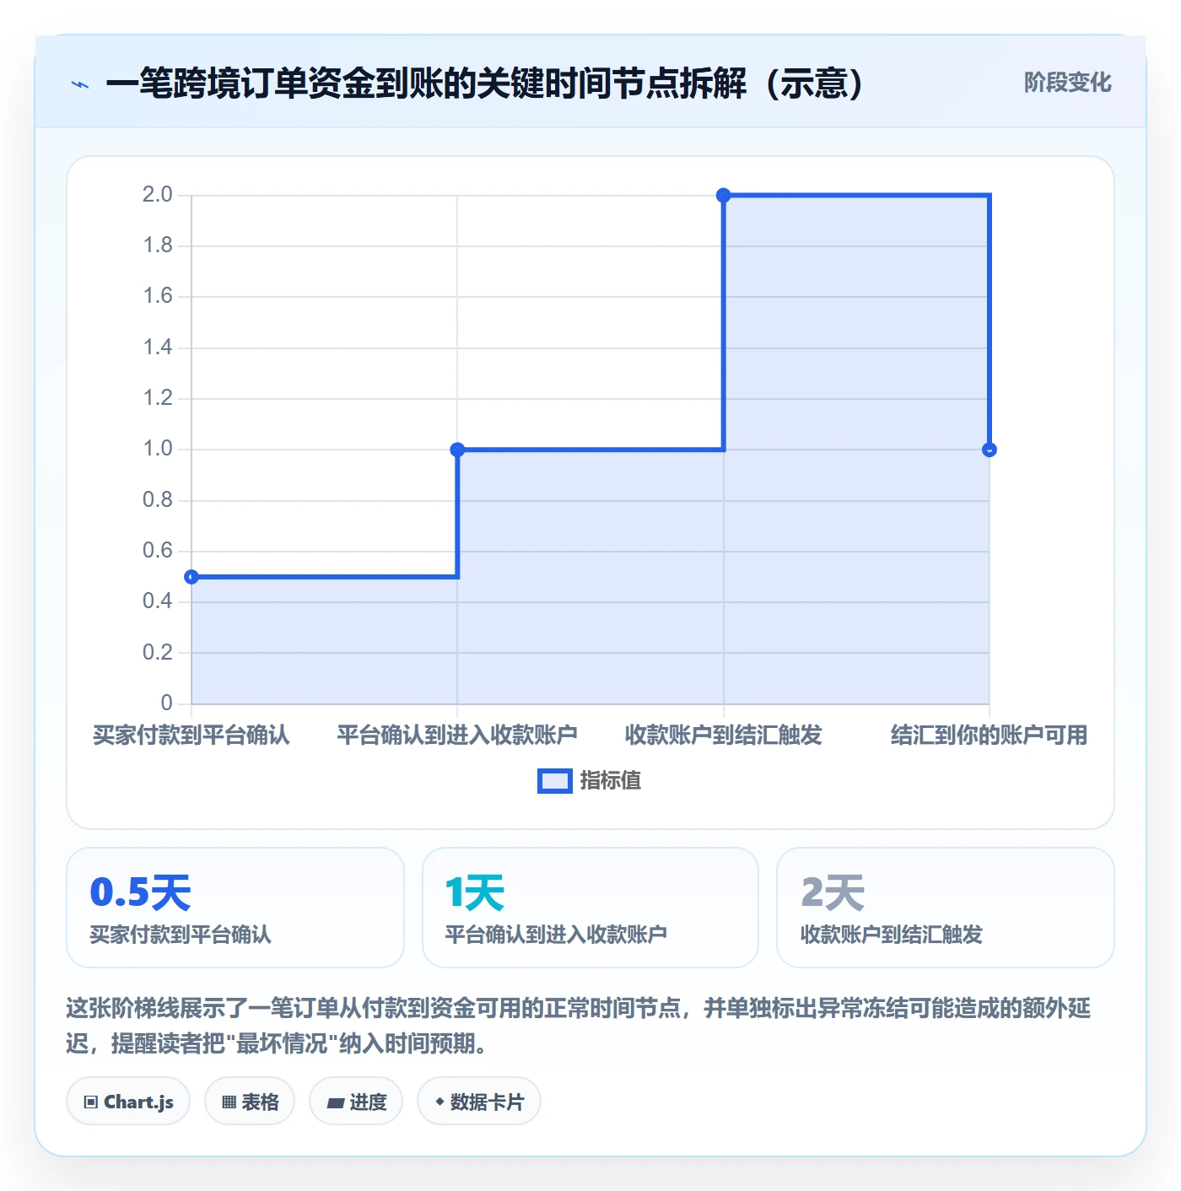
Task: Click the x-axis label 收款账户到结汇触发
Action: pos(723,735)
